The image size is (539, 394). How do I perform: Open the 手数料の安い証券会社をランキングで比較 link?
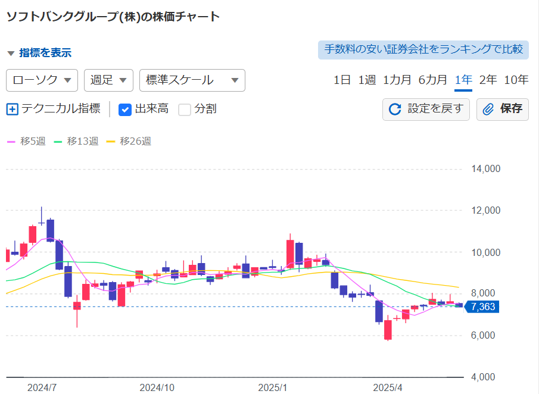pyautogui.click(x=423, y=50)
